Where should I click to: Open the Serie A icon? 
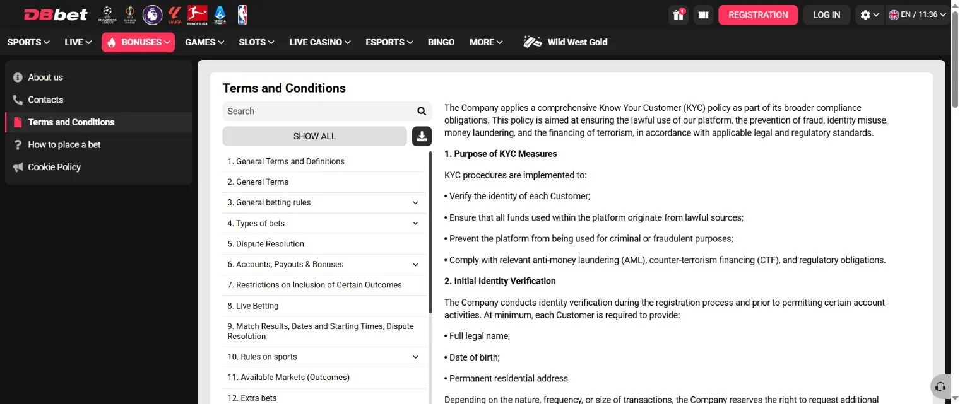220,14
